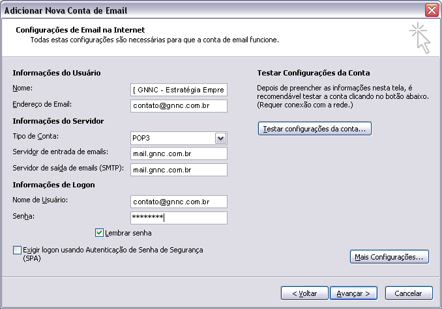Close the Adicionar Nova Conta de Email dialog
Screen dimensions: 442x309
[x=432, y=10]
